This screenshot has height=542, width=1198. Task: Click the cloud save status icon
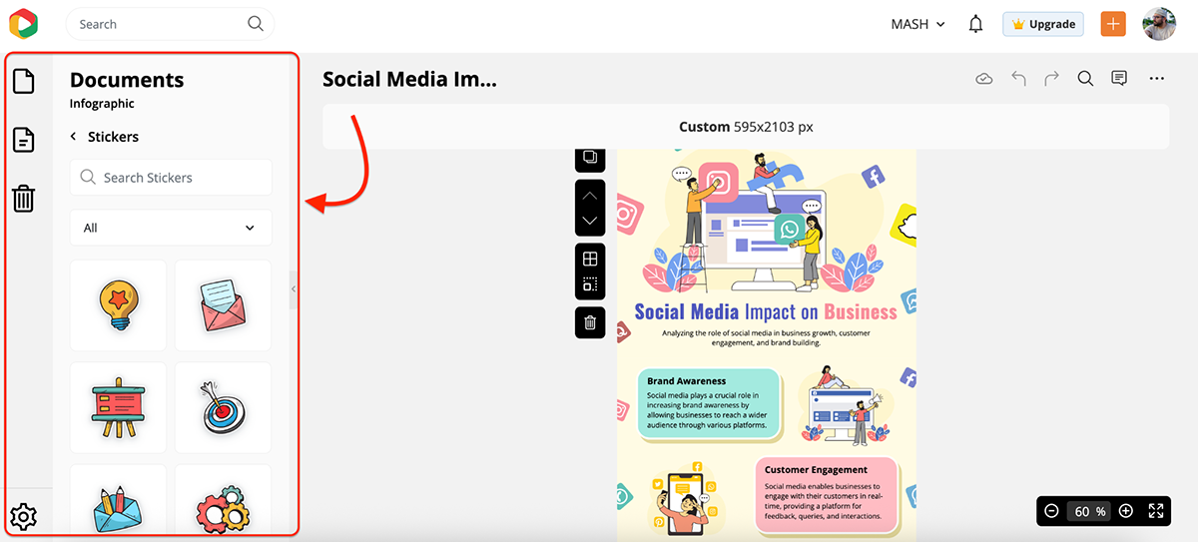coord(984,79)
